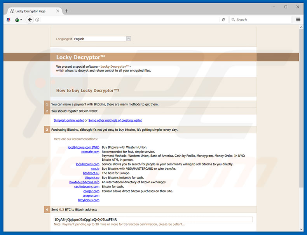Viewport: 307px width, 235px height.
Task: Select the Bitcoin address field
Action: click(153, 219)
